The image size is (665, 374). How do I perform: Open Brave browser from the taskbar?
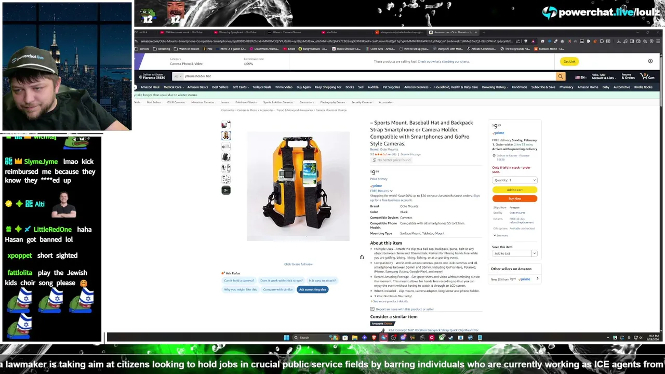[x=374, y=338]
